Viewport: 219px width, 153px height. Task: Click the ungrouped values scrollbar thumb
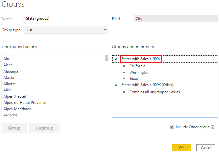107,58
